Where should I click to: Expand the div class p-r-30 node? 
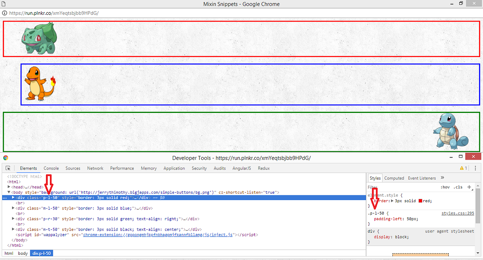pyautogui.click(x=13, y=219)
